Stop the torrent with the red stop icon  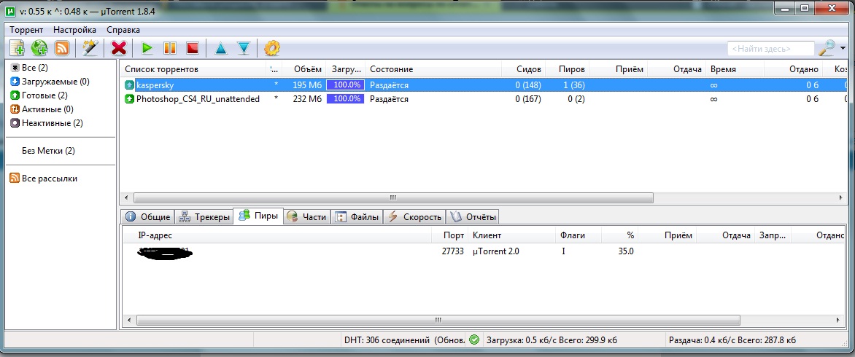click(x=192, y=48)
